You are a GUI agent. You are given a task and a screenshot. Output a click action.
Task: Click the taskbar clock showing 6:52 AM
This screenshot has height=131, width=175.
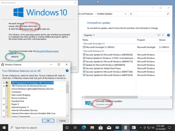(160, 128)
